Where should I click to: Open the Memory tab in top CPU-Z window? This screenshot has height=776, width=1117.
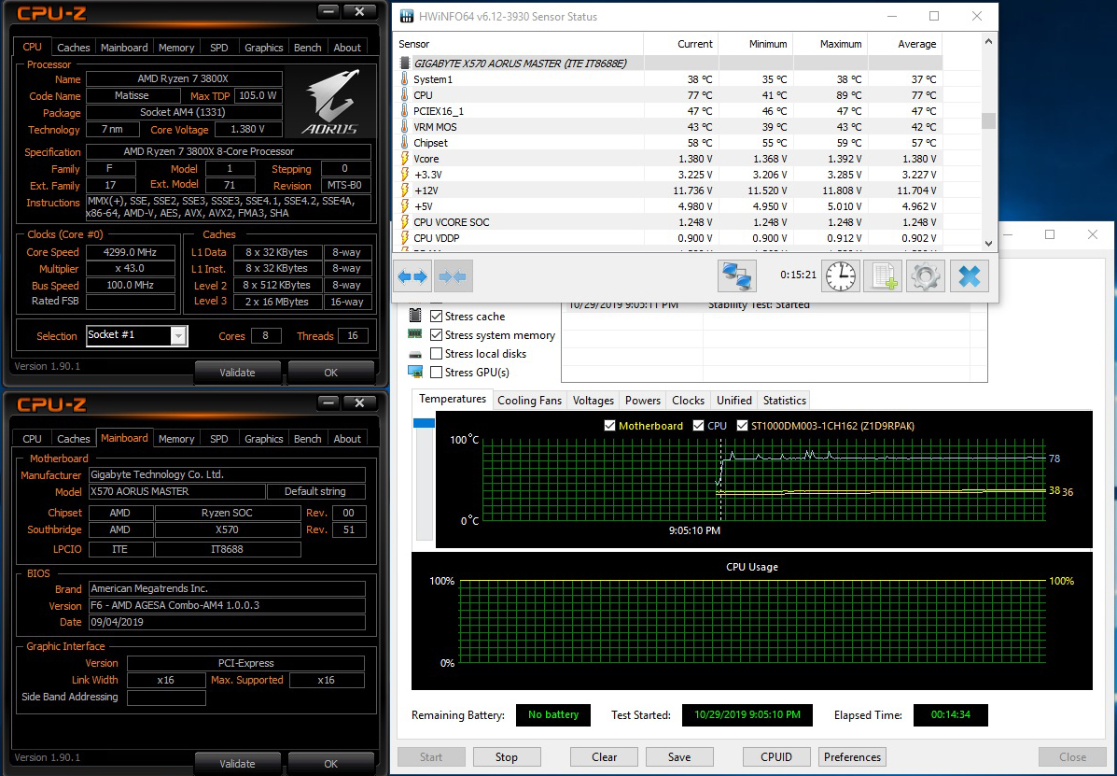176,48
